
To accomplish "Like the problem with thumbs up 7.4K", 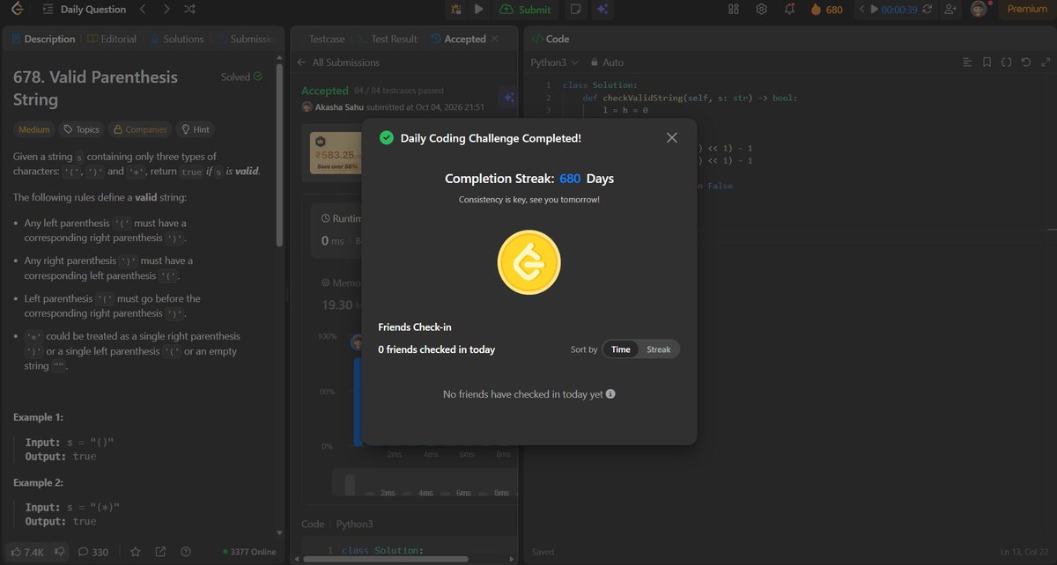I will point(28,552).
